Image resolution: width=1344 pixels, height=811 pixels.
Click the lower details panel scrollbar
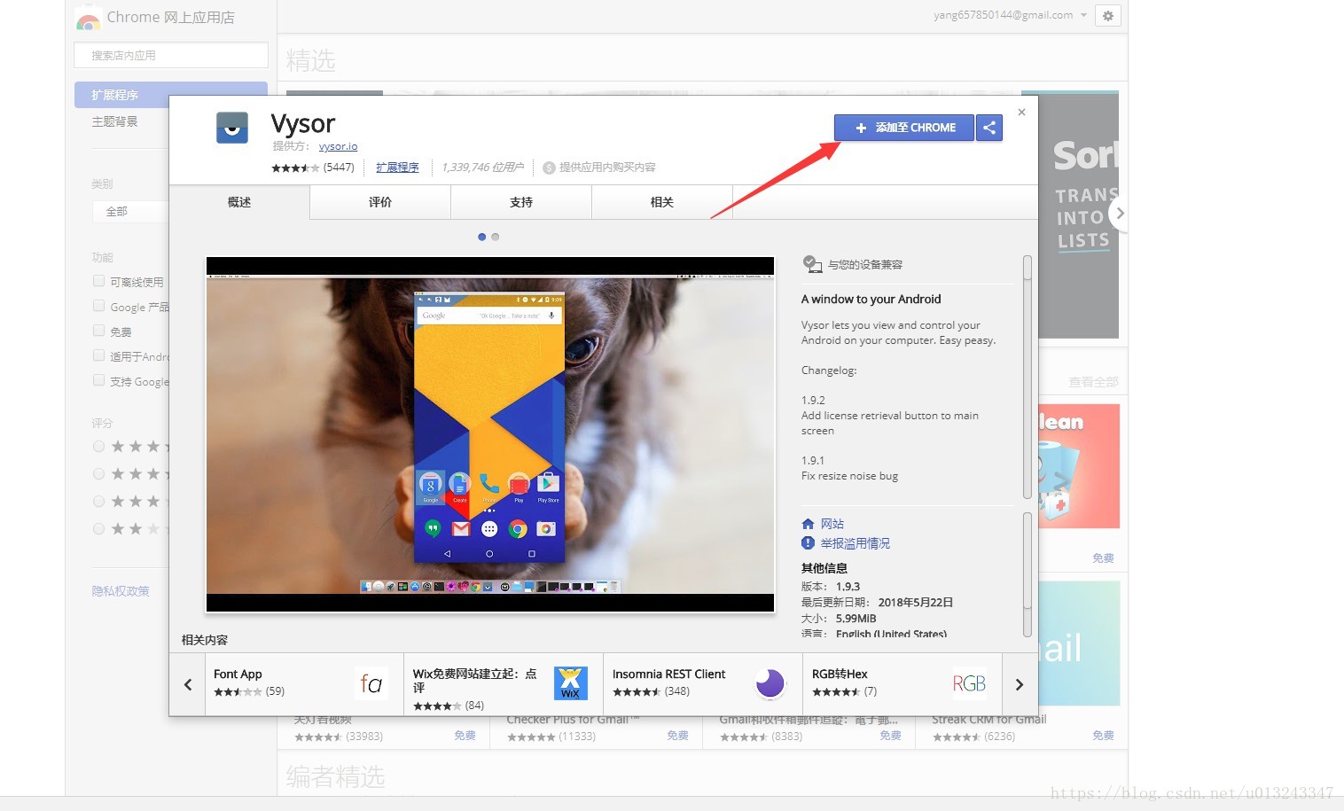(1028, 574)
